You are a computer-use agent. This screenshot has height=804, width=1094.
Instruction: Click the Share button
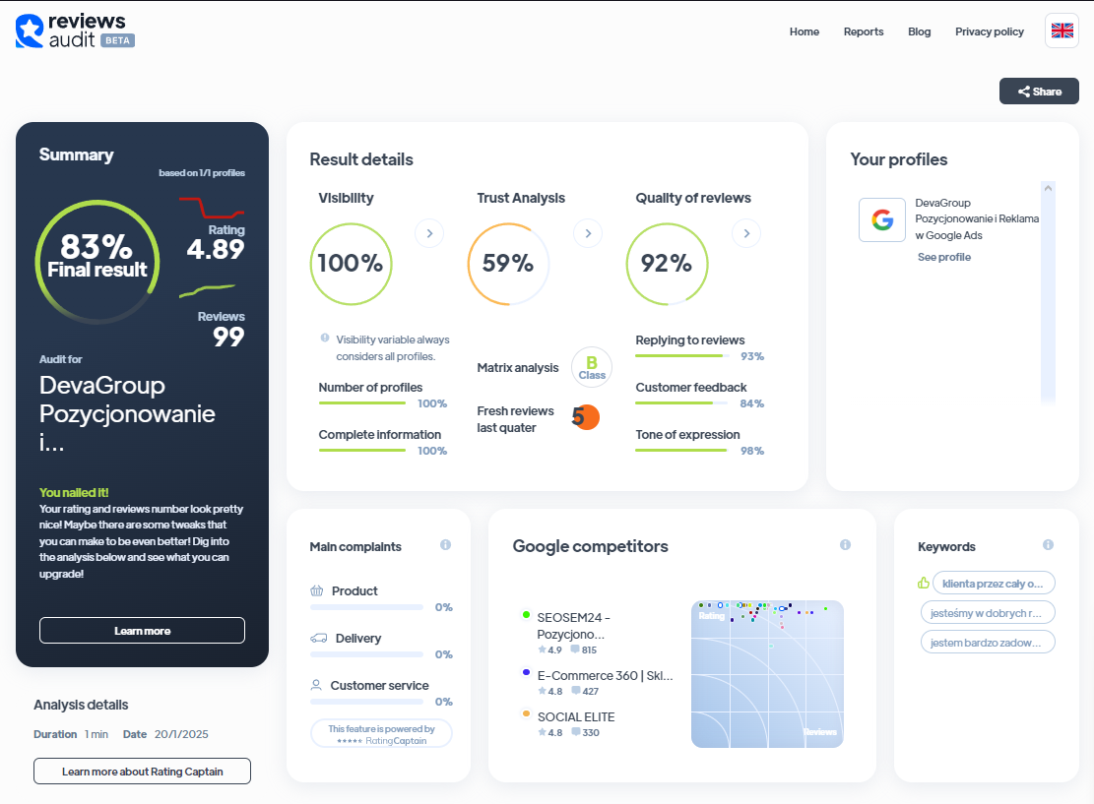point(1039,92)
